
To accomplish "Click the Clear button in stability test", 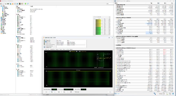I will [59, 92].
